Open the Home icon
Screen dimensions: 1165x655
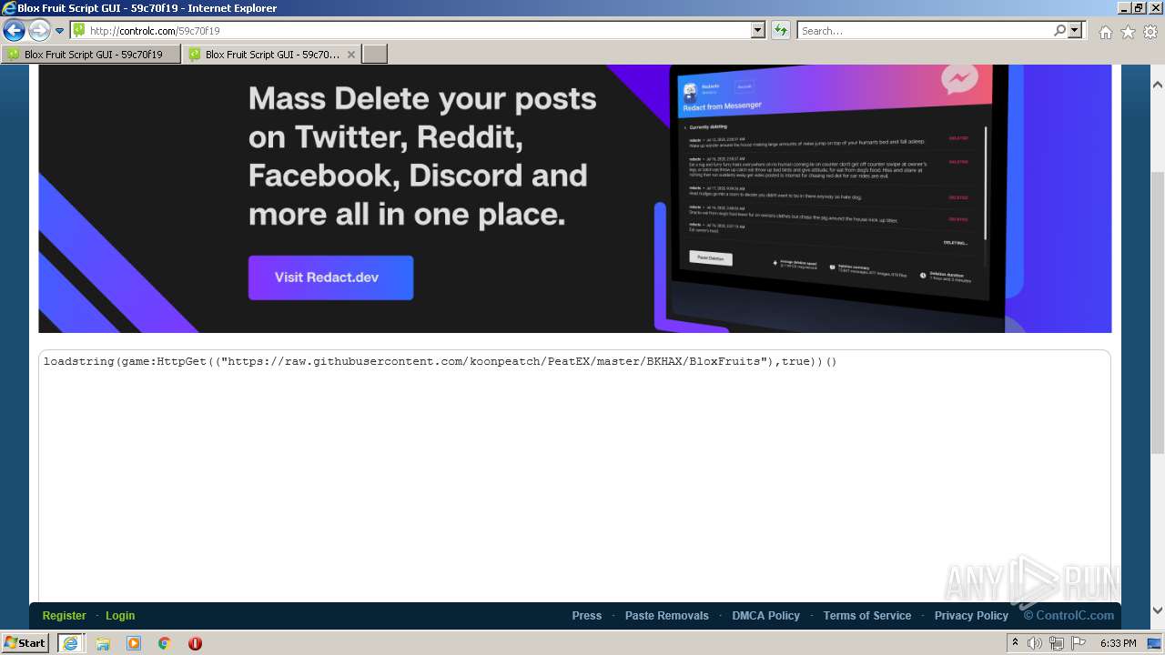pos(1105,32)
